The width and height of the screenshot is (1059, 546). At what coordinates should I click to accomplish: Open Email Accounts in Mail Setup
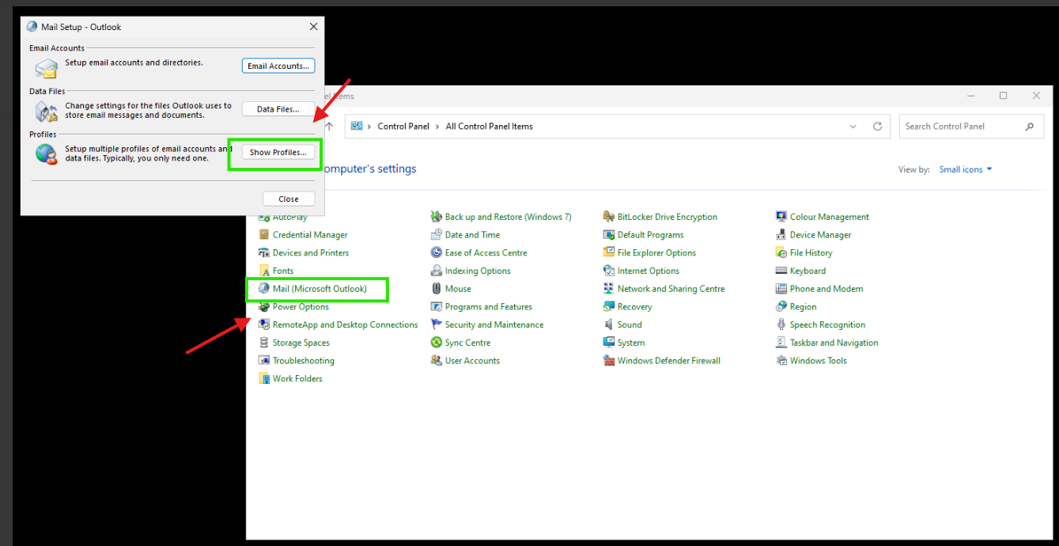pyautogui.click(x=278, y=66)
